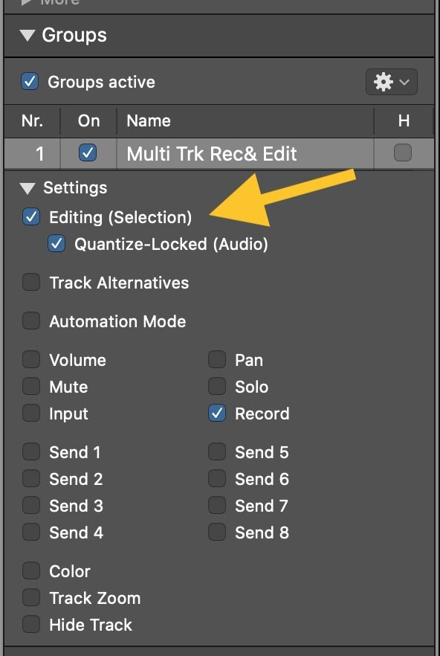440x656 pixels.
Task: Uncheck the Record option
Action: coord(217,414)
